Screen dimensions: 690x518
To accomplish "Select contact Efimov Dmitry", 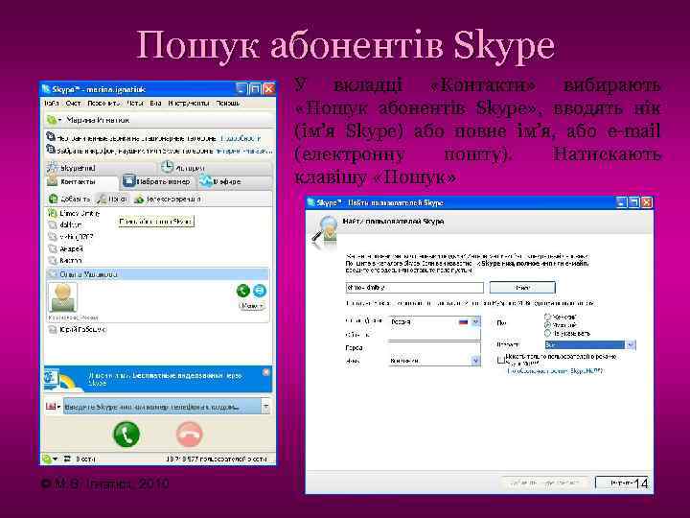I will click(x=80, y=213).
